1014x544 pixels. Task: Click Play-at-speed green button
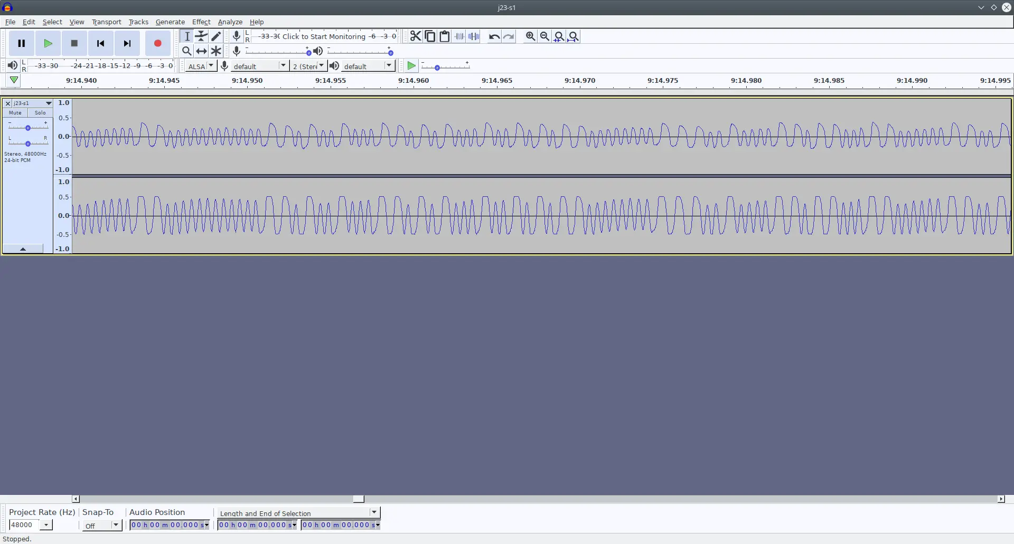[x=411, y=66]
